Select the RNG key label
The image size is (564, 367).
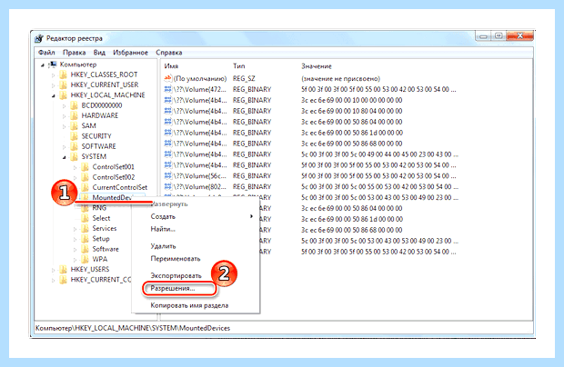coord(99,208)
